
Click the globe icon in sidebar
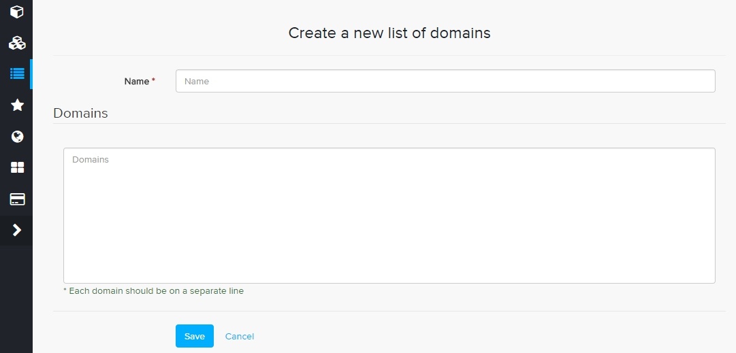(x=17, y=137)
